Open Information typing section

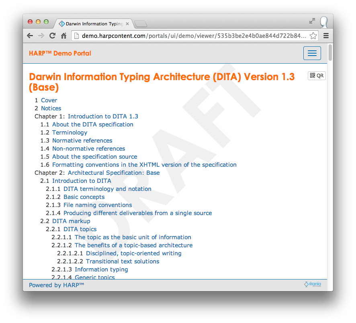[102, 269]
